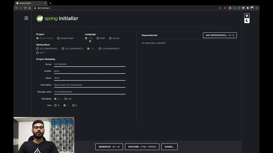Click the Share button
The height and width of the screenshot is (153, 273).
[169, 147]
